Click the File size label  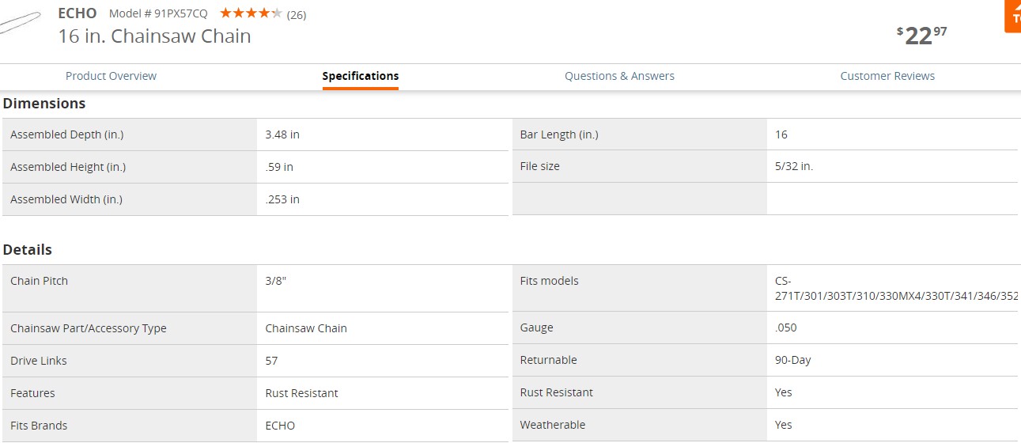pyautogui.click(x=540, y=166)
